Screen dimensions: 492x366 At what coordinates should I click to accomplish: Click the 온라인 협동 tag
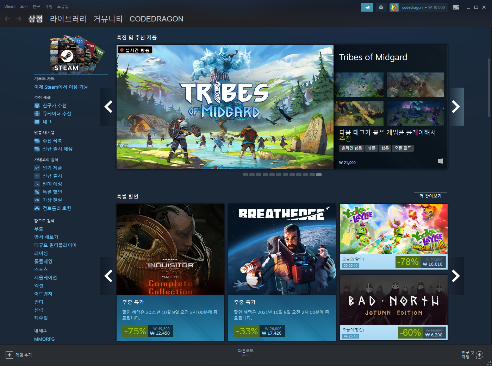point(352,148)
